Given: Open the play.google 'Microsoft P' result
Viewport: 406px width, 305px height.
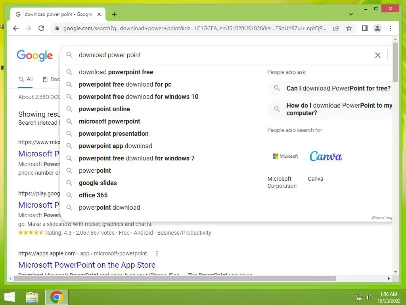Looking at the screenshot, I should [39, 205].
